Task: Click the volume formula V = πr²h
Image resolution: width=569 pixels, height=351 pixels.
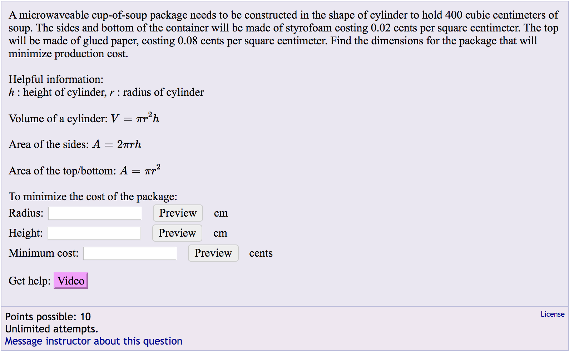Action: tap(135, 118)
